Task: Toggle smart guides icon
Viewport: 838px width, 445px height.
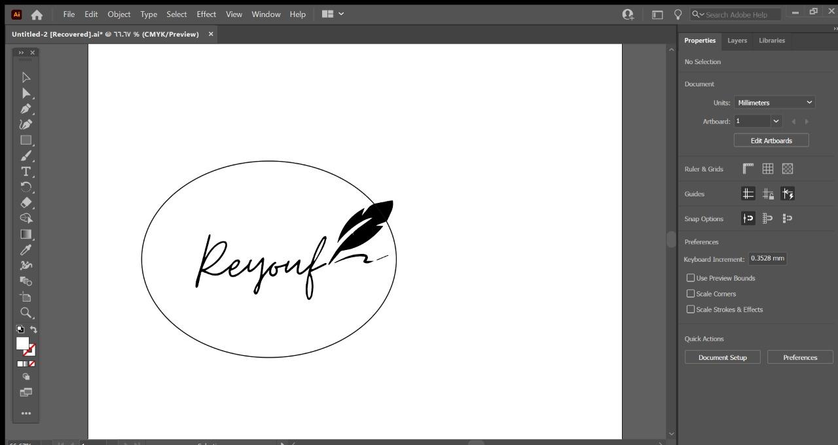Action: (788, 194)
